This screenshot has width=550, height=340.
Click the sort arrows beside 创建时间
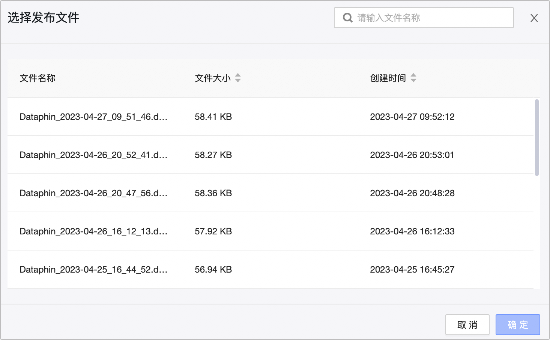[x=413, y=78]
